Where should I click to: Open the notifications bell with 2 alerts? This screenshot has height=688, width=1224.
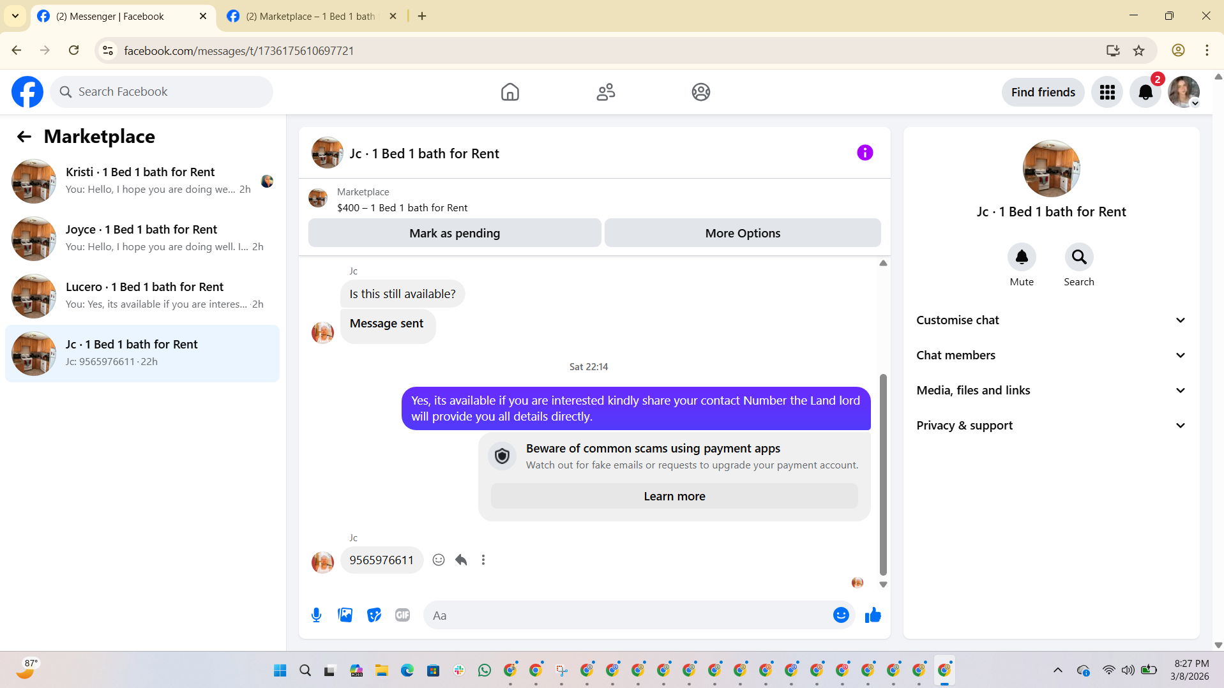click(x=1145, y=92)
